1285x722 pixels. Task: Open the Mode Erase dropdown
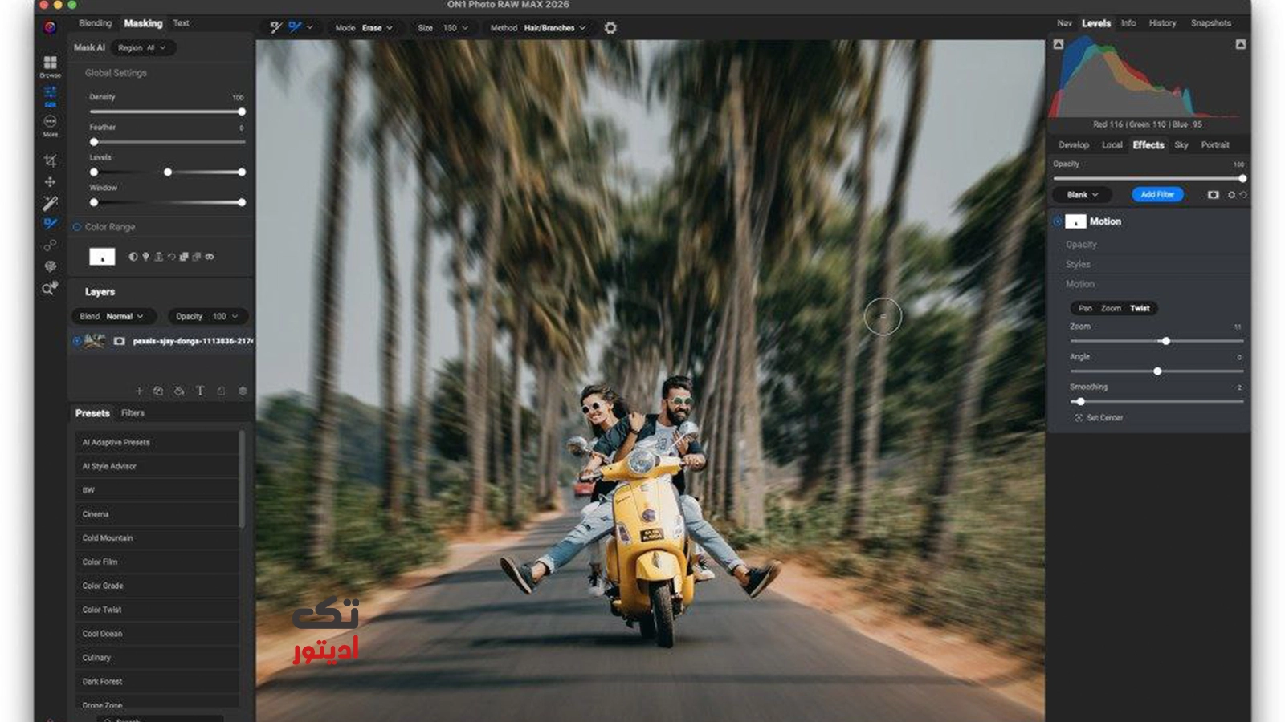[376, 28]
